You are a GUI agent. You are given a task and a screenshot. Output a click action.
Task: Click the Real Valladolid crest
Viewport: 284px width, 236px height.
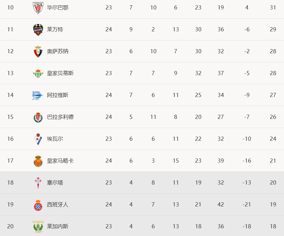(x=38, y=117)
